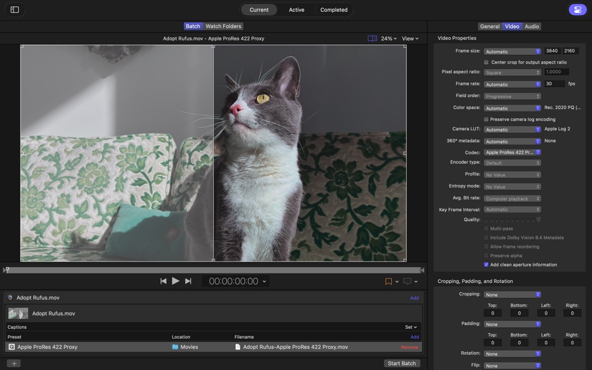The width and height of the screenshot is (592, 370).
Task: Switch to Current tab
Action: click(x=259, y=10)
